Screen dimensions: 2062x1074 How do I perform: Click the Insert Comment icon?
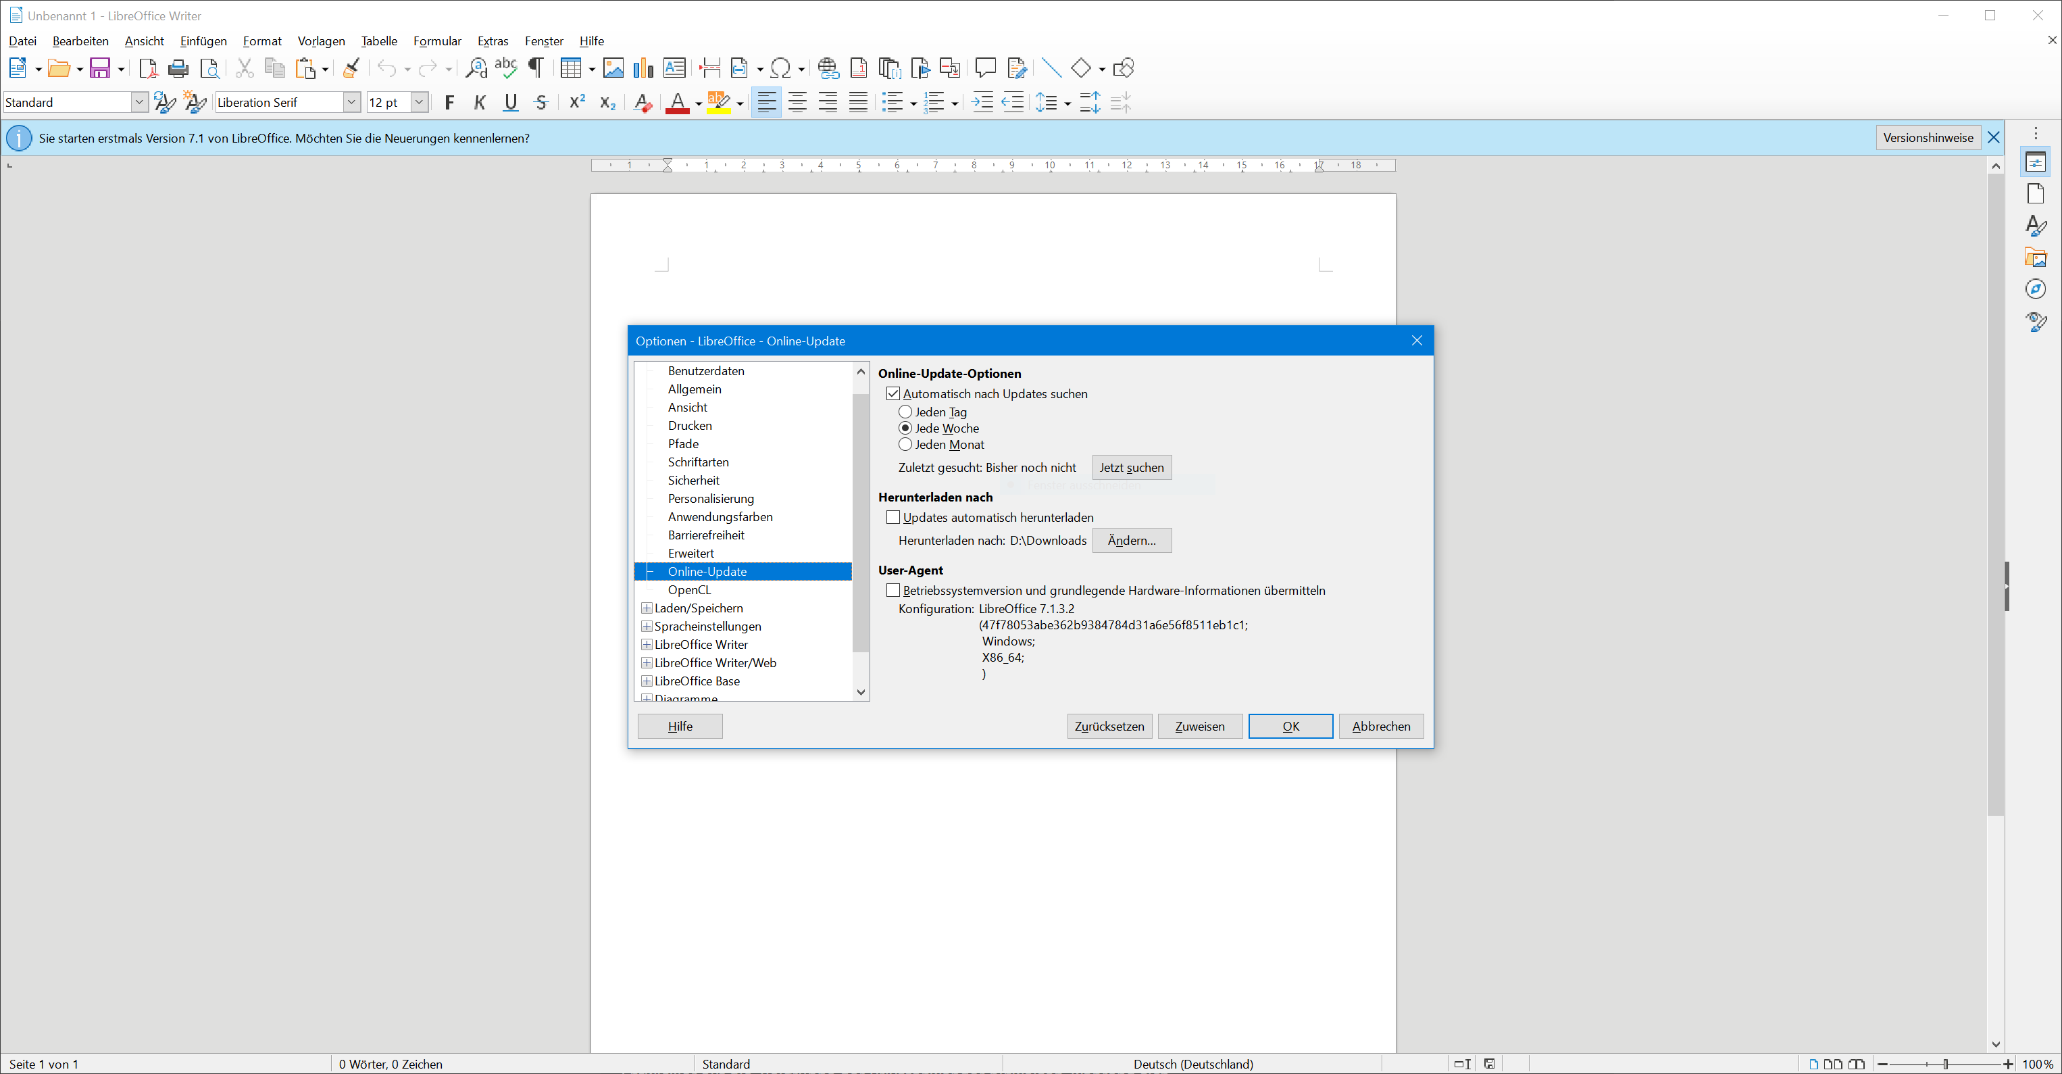[985, 68]
